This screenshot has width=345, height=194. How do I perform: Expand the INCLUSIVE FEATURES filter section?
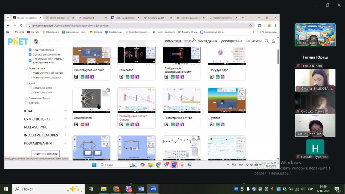click(65, 135)
